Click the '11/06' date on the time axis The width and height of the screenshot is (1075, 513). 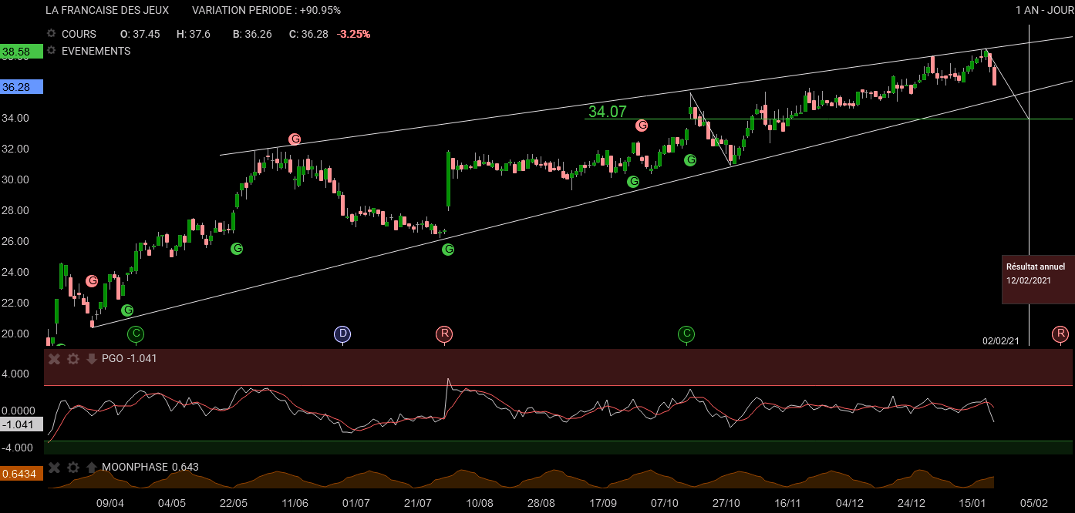(295, 503)
